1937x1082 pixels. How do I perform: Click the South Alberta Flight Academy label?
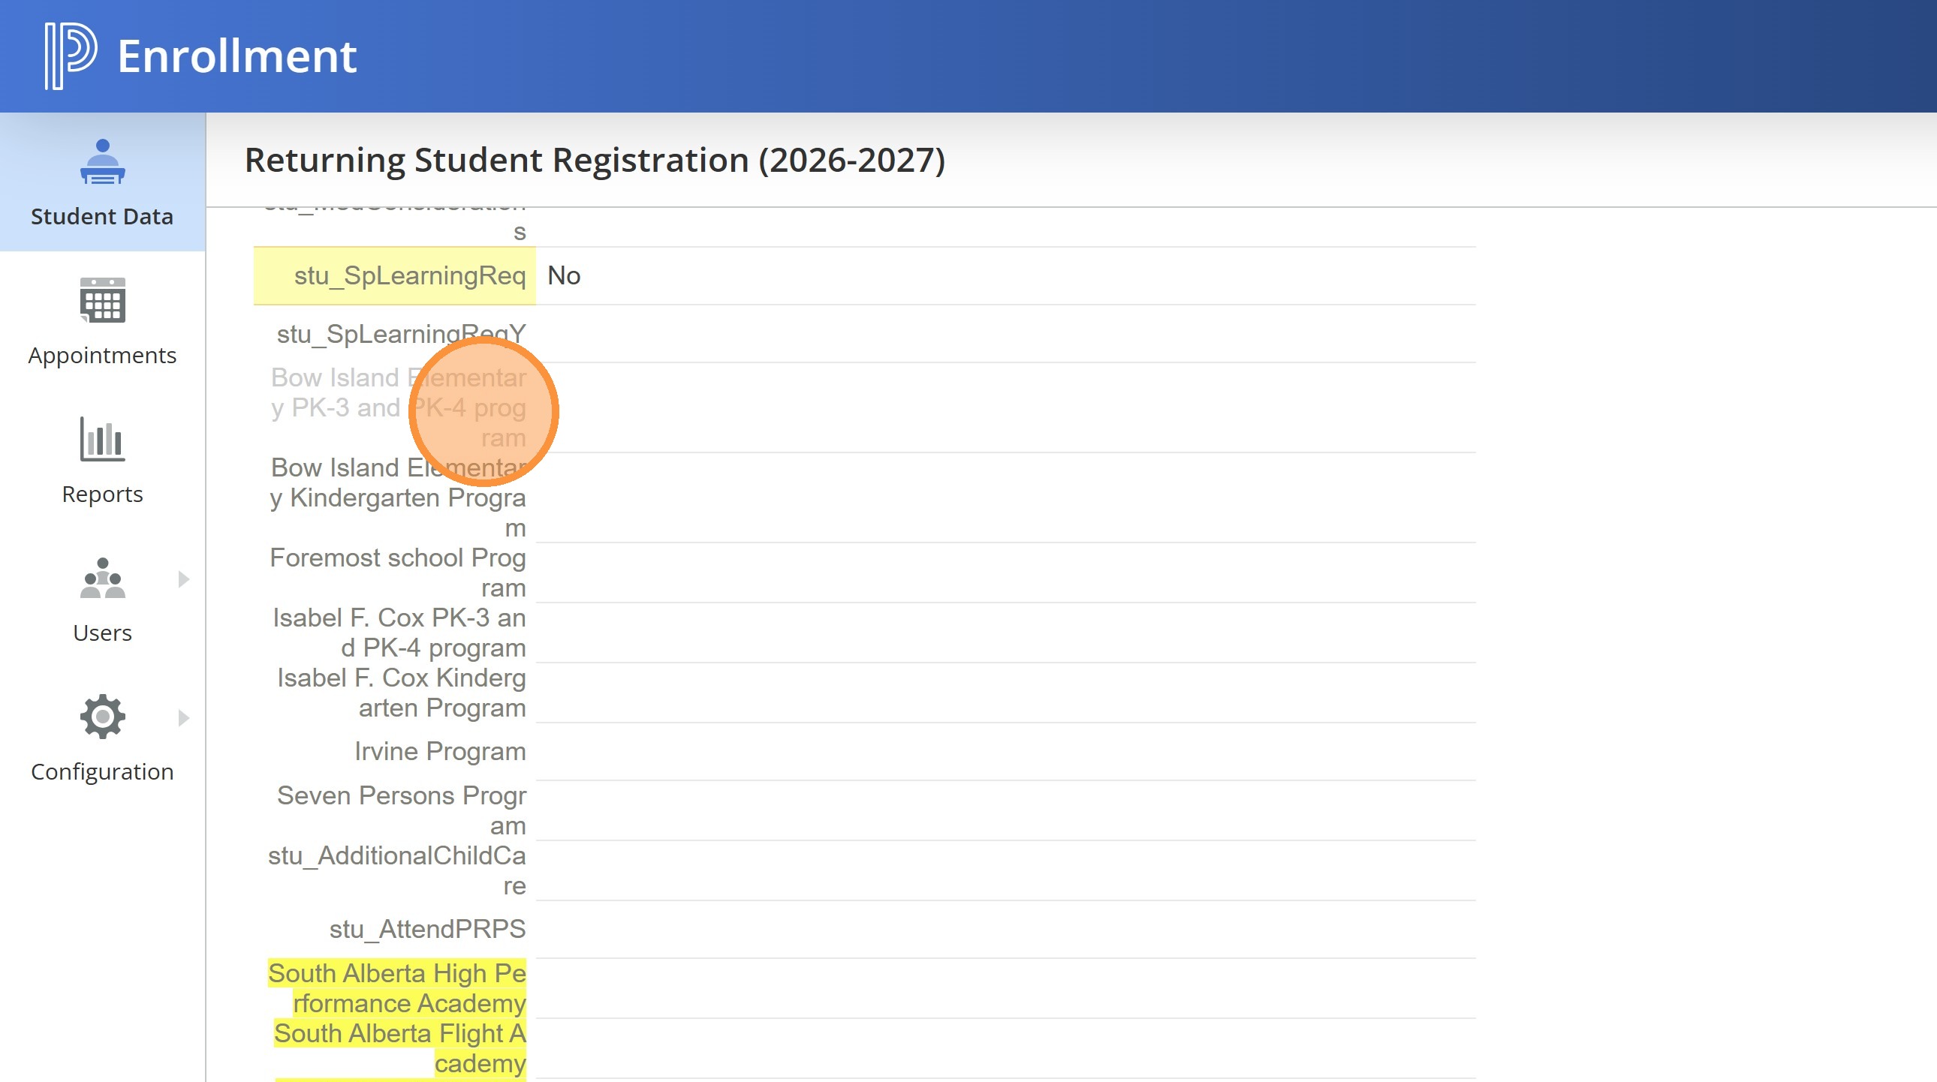[400, 1049]
